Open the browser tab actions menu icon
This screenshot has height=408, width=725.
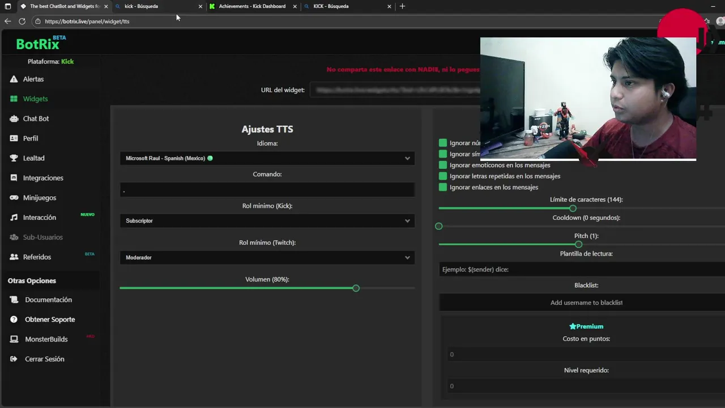8,6
